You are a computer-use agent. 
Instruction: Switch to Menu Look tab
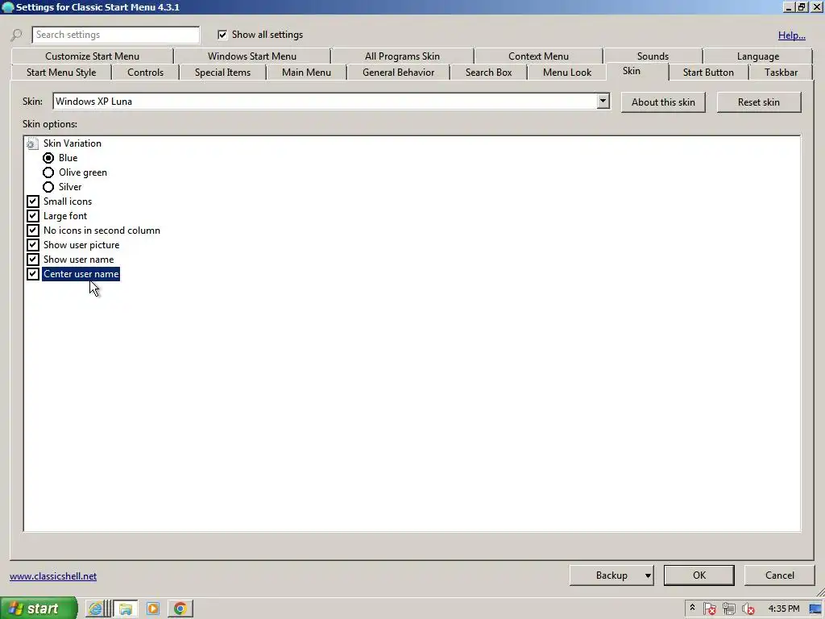click(x=566, y=73)
